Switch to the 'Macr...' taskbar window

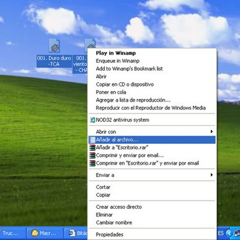tap(45, 233)
